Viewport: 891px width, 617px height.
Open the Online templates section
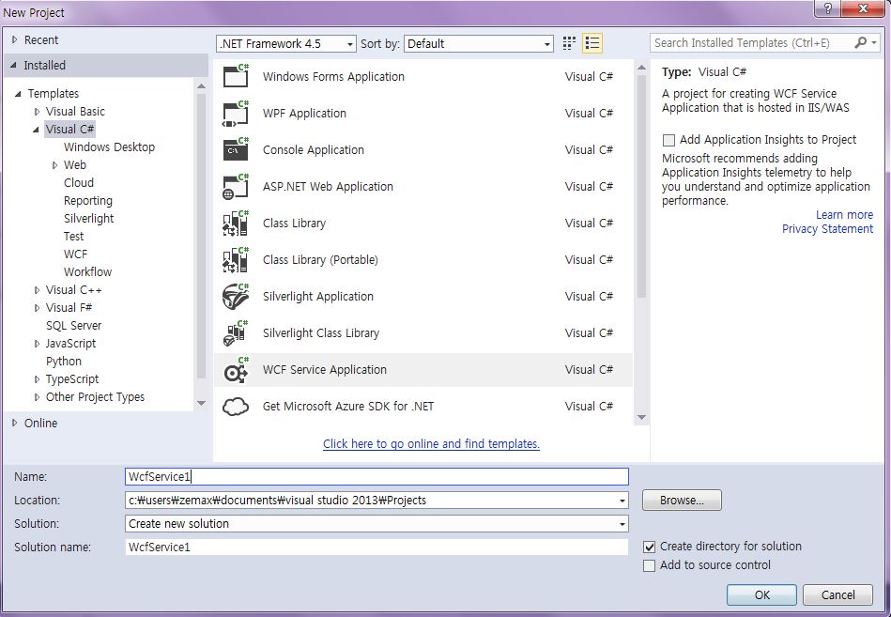(41, 423)
